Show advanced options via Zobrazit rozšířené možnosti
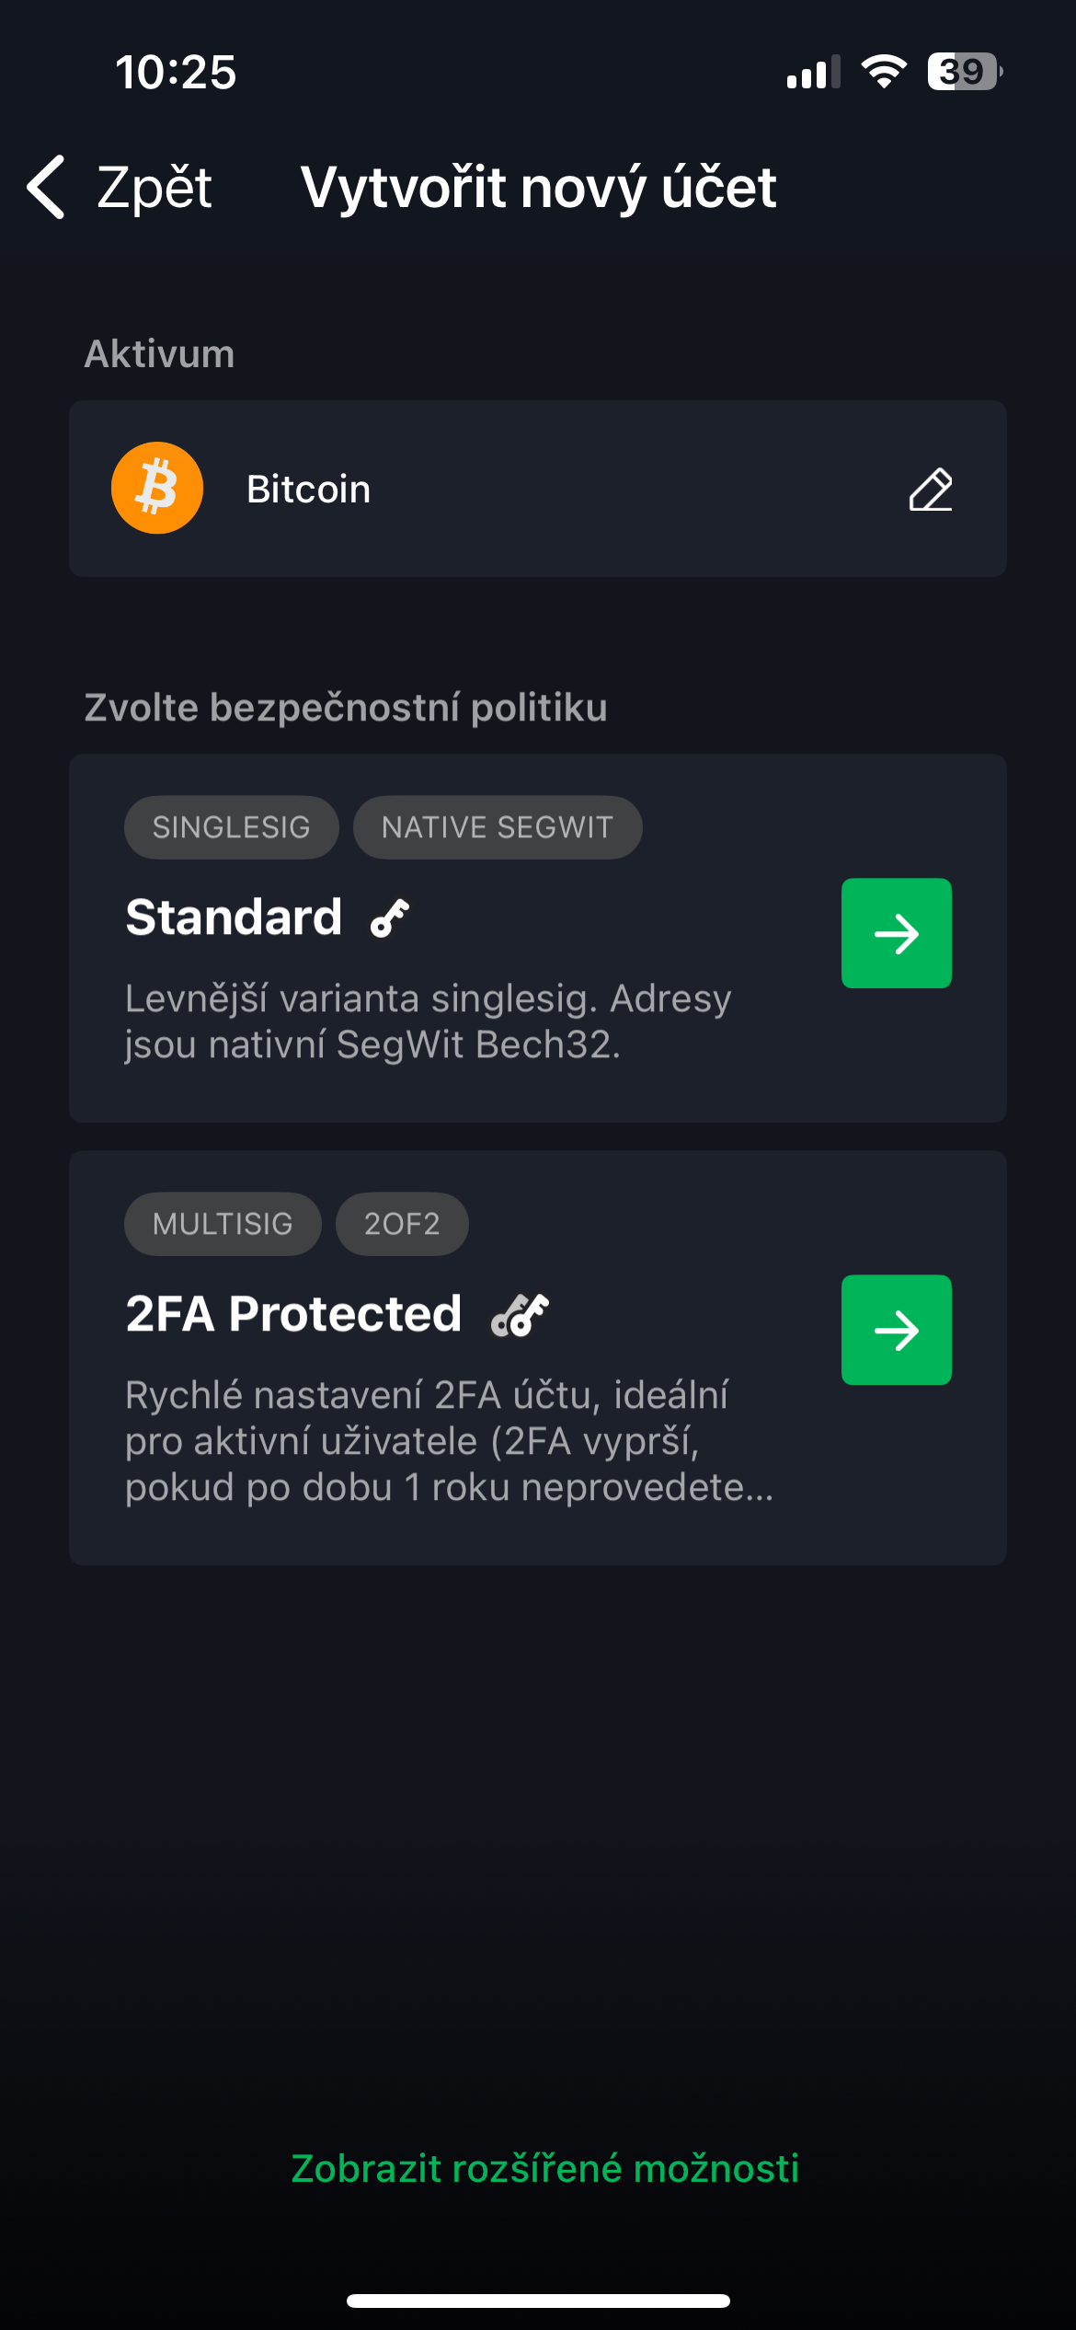 [x=545, y=2168]
